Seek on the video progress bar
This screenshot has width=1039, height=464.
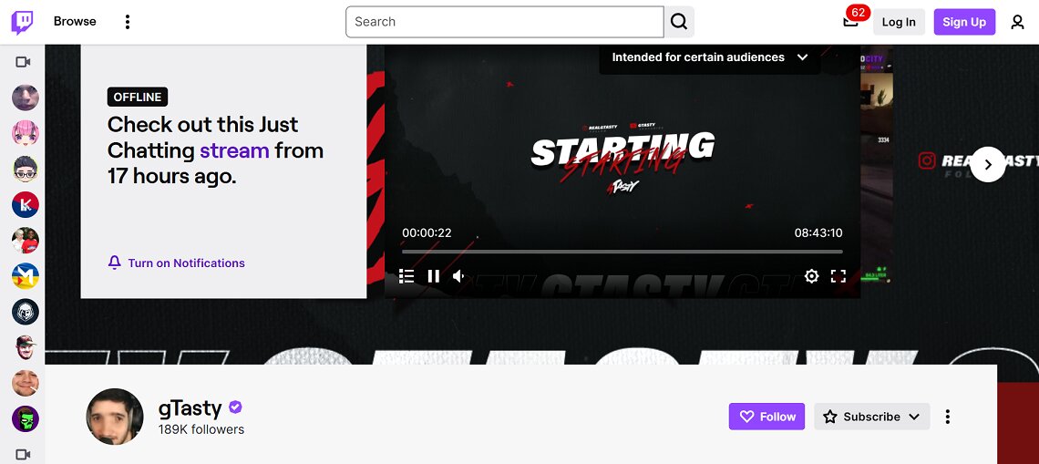[x=622, y=252]
